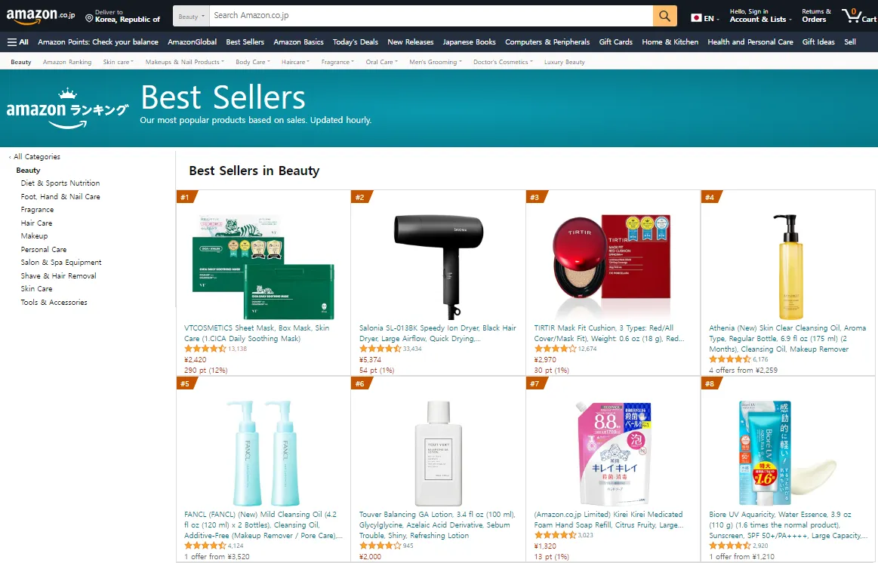This screenshot has width=878, height=563.
Task: Click the orange search magnifier button
Action: (x=664, y=16)
